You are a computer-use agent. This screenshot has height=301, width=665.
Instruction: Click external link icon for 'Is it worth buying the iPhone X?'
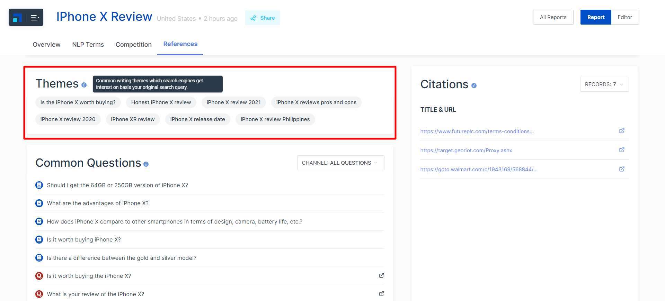pos(382,275)
